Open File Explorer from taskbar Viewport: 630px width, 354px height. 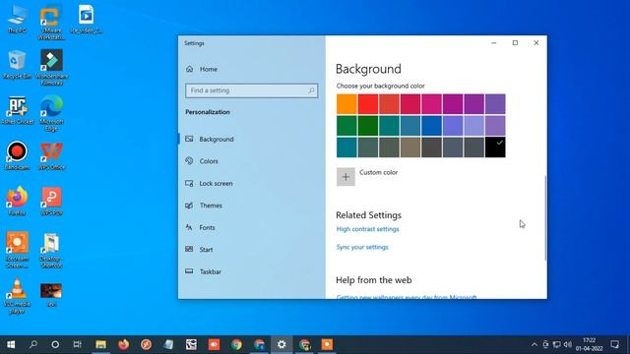(100, 344)
